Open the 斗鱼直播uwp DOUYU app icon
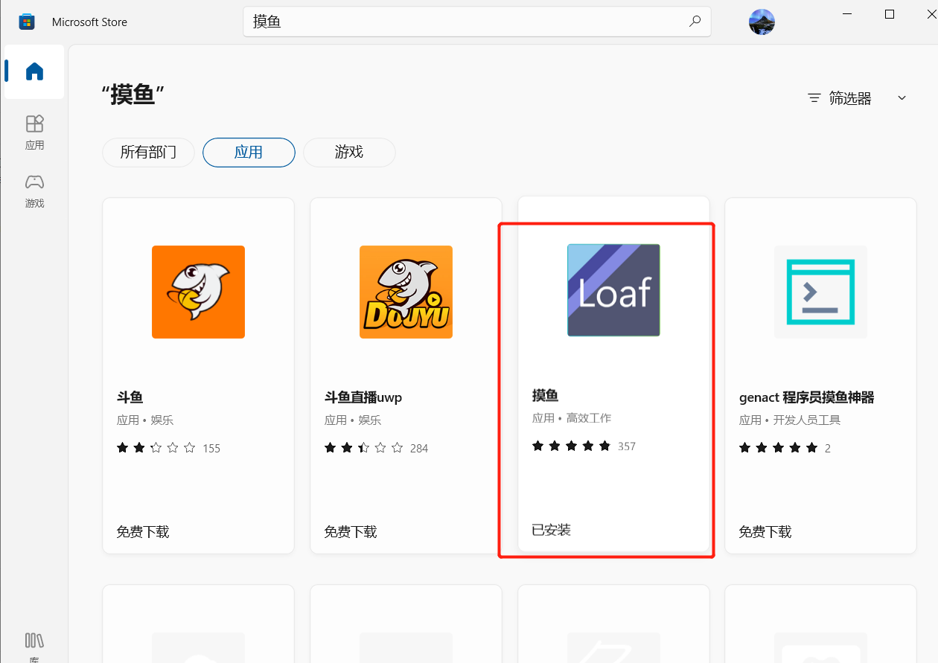Viewport: 938px width, 663px height. [x=406, y=292]
